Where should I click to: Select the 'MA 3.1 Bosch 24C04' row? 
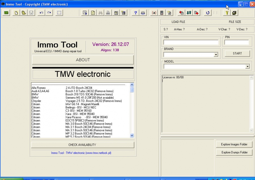pyautogui.click(x=80, y=127)
